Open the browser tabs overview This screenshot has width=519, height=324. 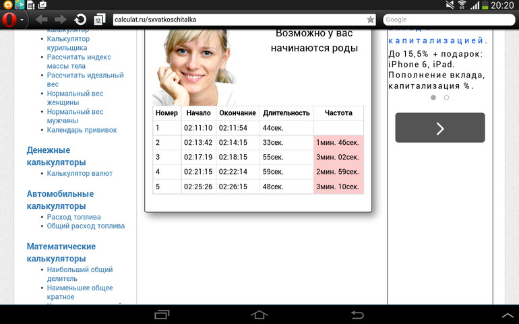(x=99, y=20)
